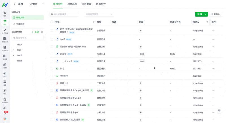The width and height of the screenshot is (226, 123).
Task: Check the box for 周期性实验报告QA.pdf row
Action: coord(52,98)
